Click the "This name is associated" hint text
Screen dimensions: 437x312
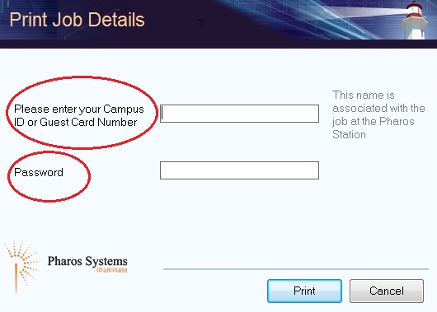[378, 114]
